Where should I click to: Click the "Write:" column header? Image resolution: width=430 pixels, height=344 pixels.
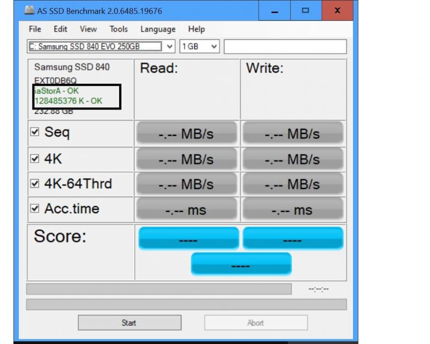[x=265, y=68]
